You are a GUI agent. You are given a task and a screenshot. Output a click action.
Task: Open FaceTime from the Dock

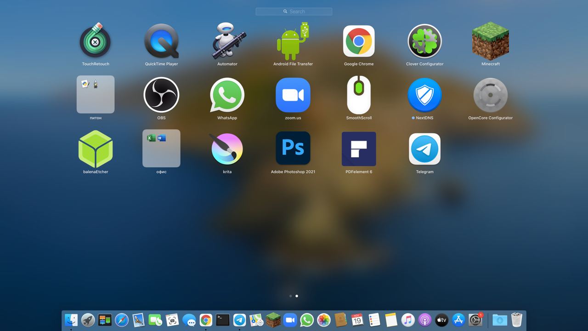(x=155, y=320)
